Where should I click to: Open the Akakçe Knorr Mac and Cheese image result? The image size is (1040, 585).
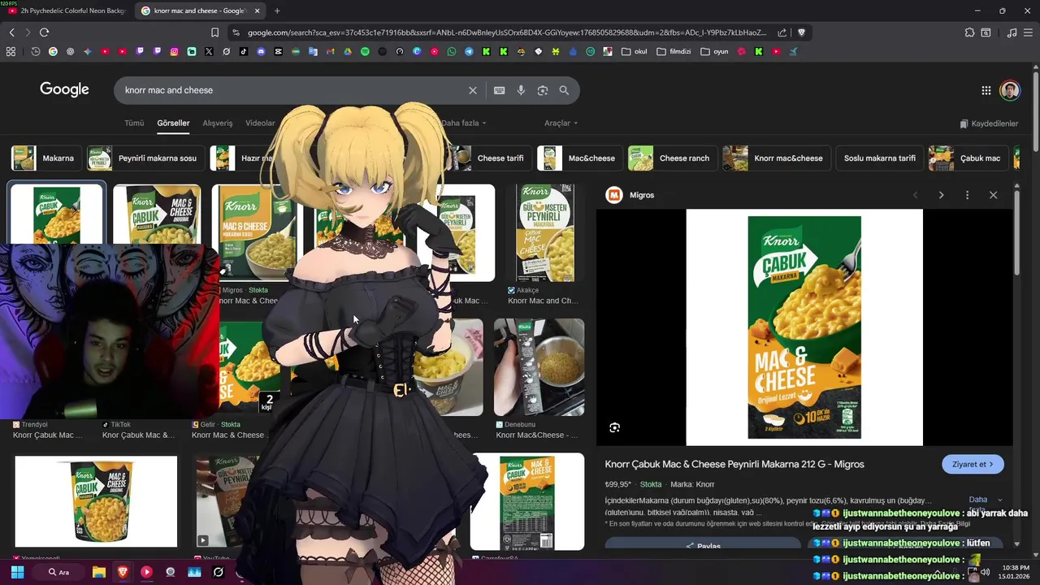click(x=544, y=233)
